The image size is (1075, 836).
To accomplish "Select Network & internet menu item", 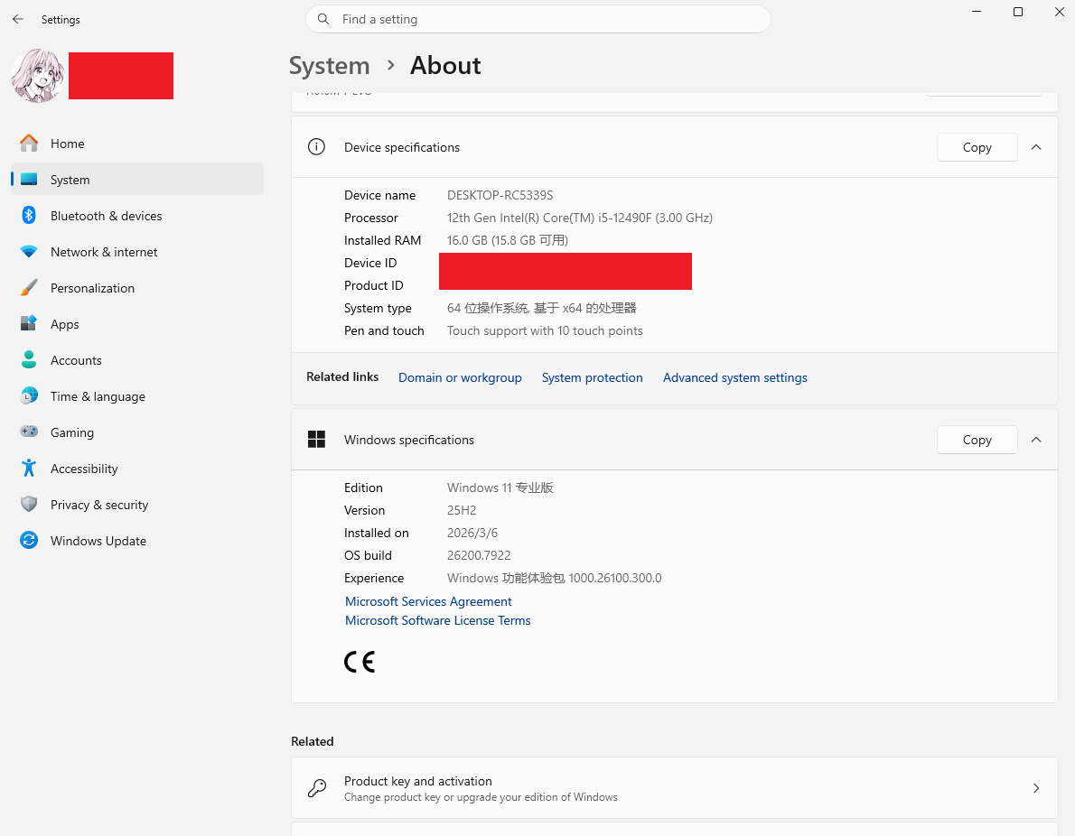I will point(137,252).
